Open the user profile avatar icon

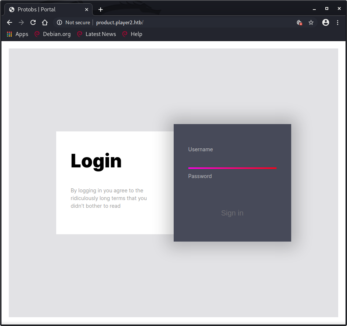click(325, 22)
